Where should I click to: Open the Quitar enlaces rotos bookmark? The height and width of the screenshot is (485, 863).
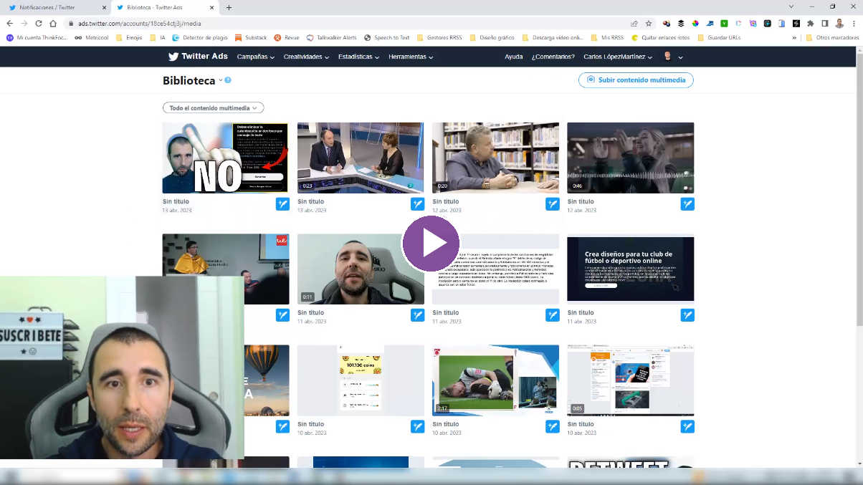click(660, 37)
